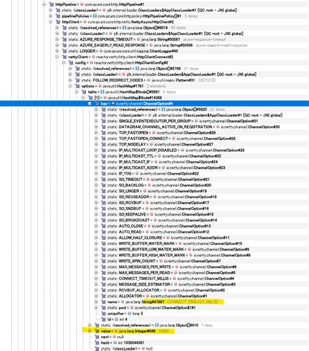
Task: Collapse the nettyClient node
Action: click(57, 57)
